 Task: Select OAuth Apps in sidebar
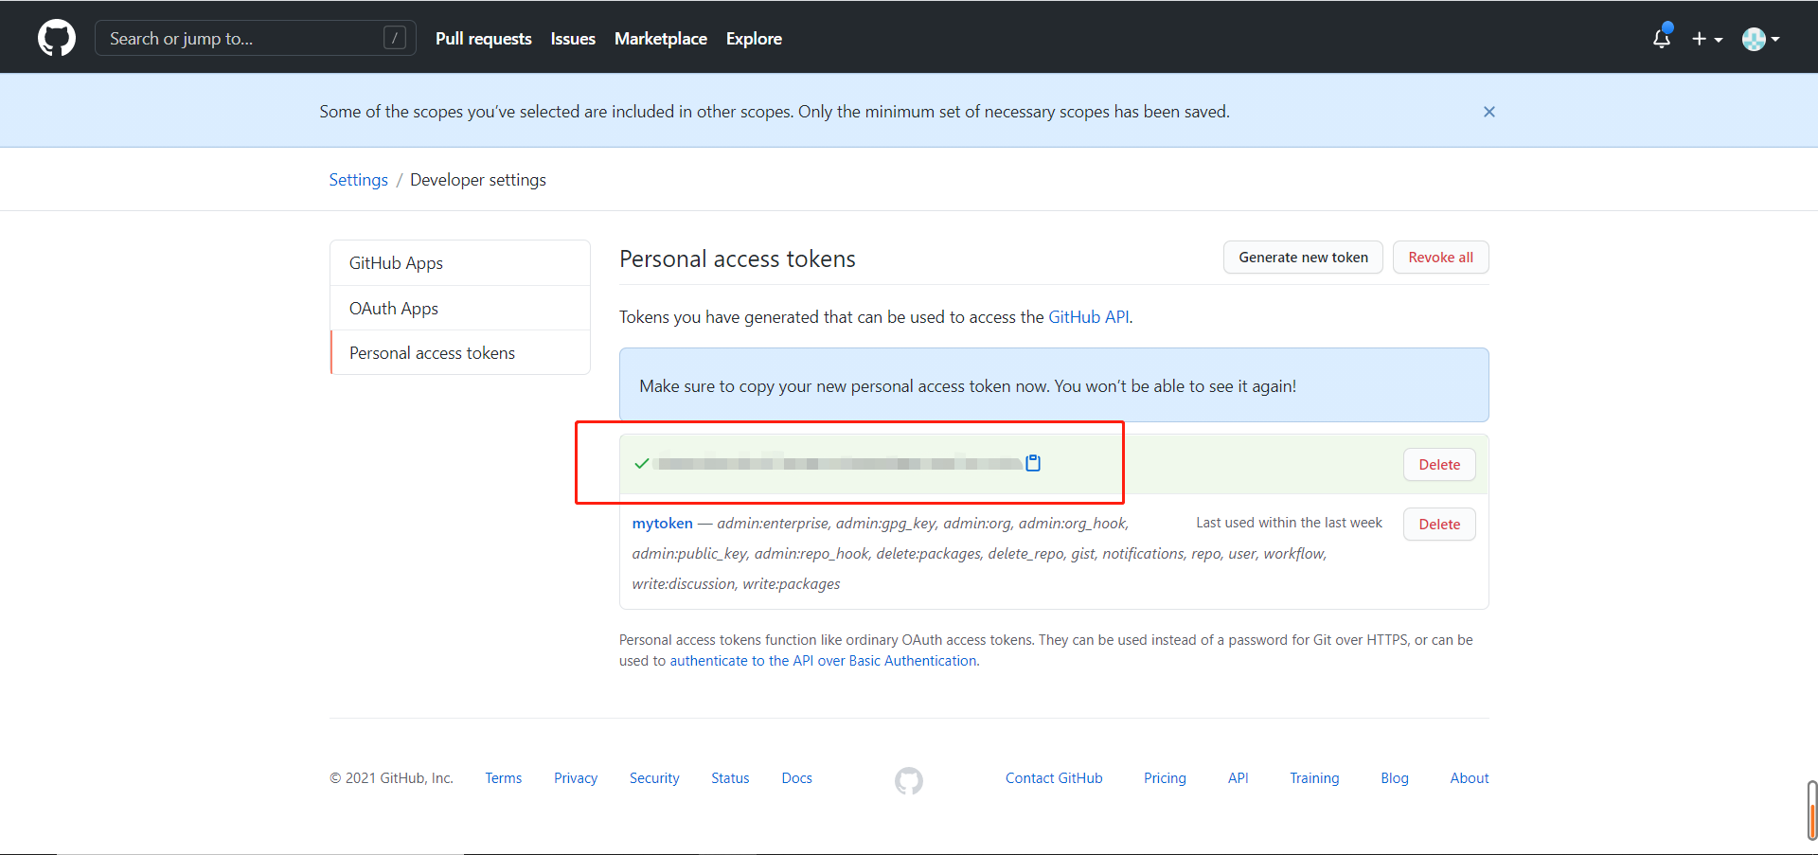click(460, 308)
